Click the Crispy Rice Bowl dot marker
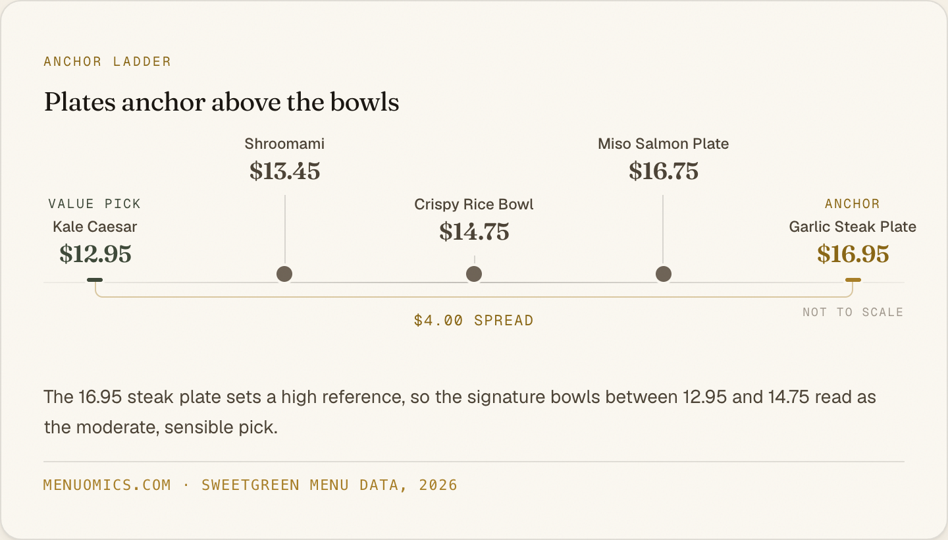Image resolution: width=948 pixels, height=540 pixels. coord(474,274)
